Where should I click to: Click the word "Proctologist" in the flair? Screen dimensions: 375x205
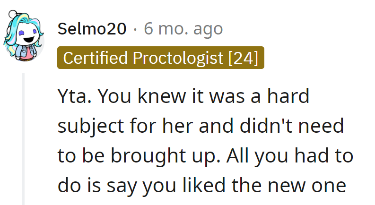pyautogui.click(x=178, y=58)
